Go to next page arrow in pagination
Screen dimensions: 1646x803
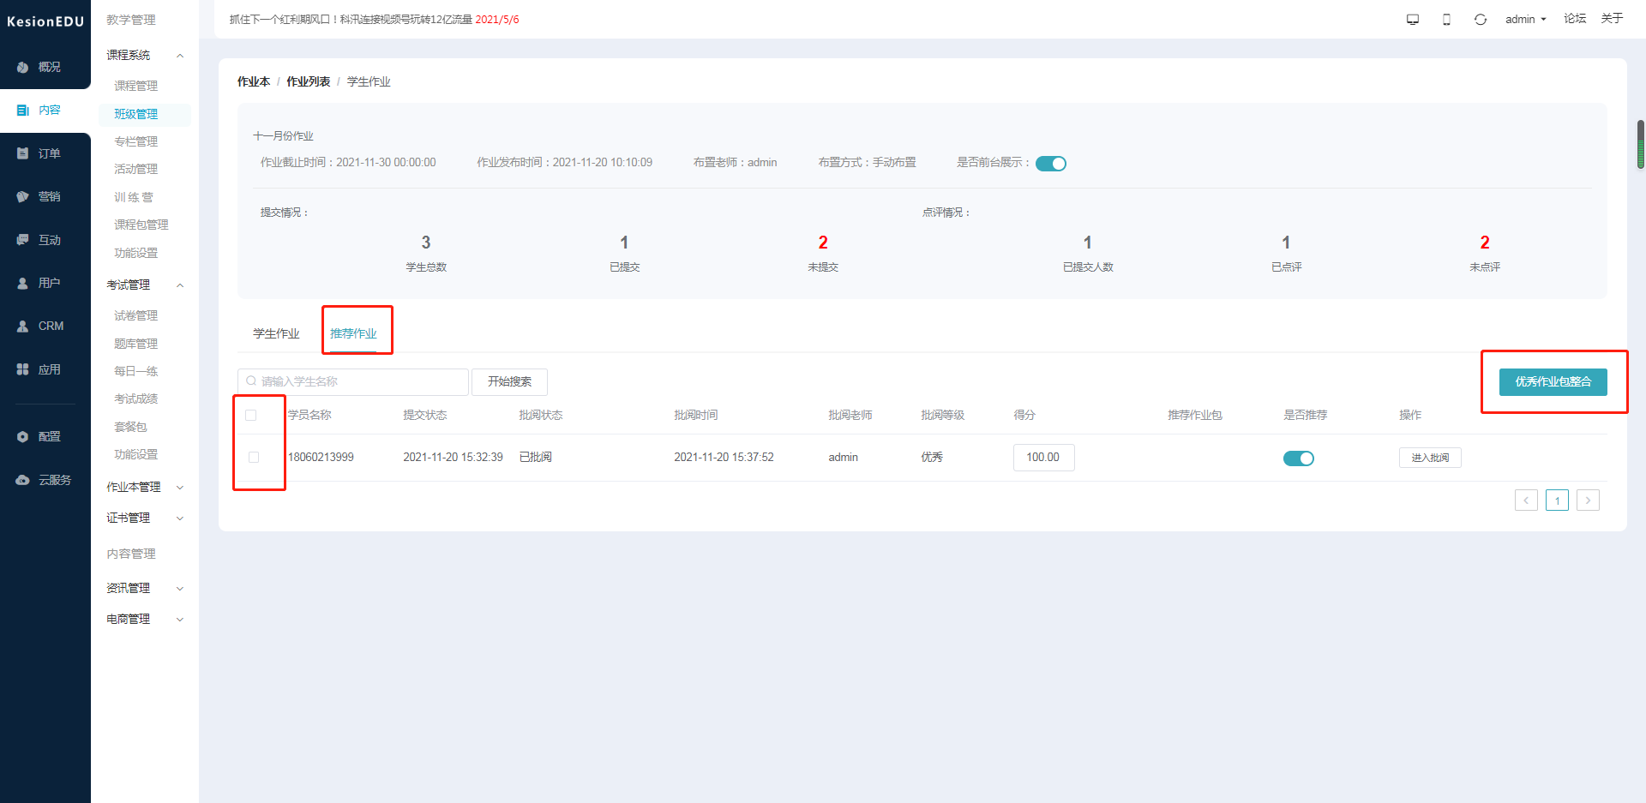coord(1588,500)
